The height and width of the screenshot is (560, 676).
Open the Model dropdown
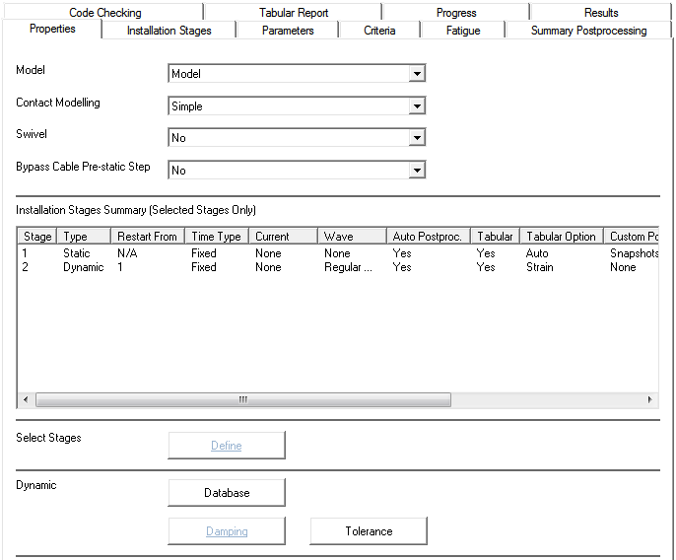click(x=417, y=74)
